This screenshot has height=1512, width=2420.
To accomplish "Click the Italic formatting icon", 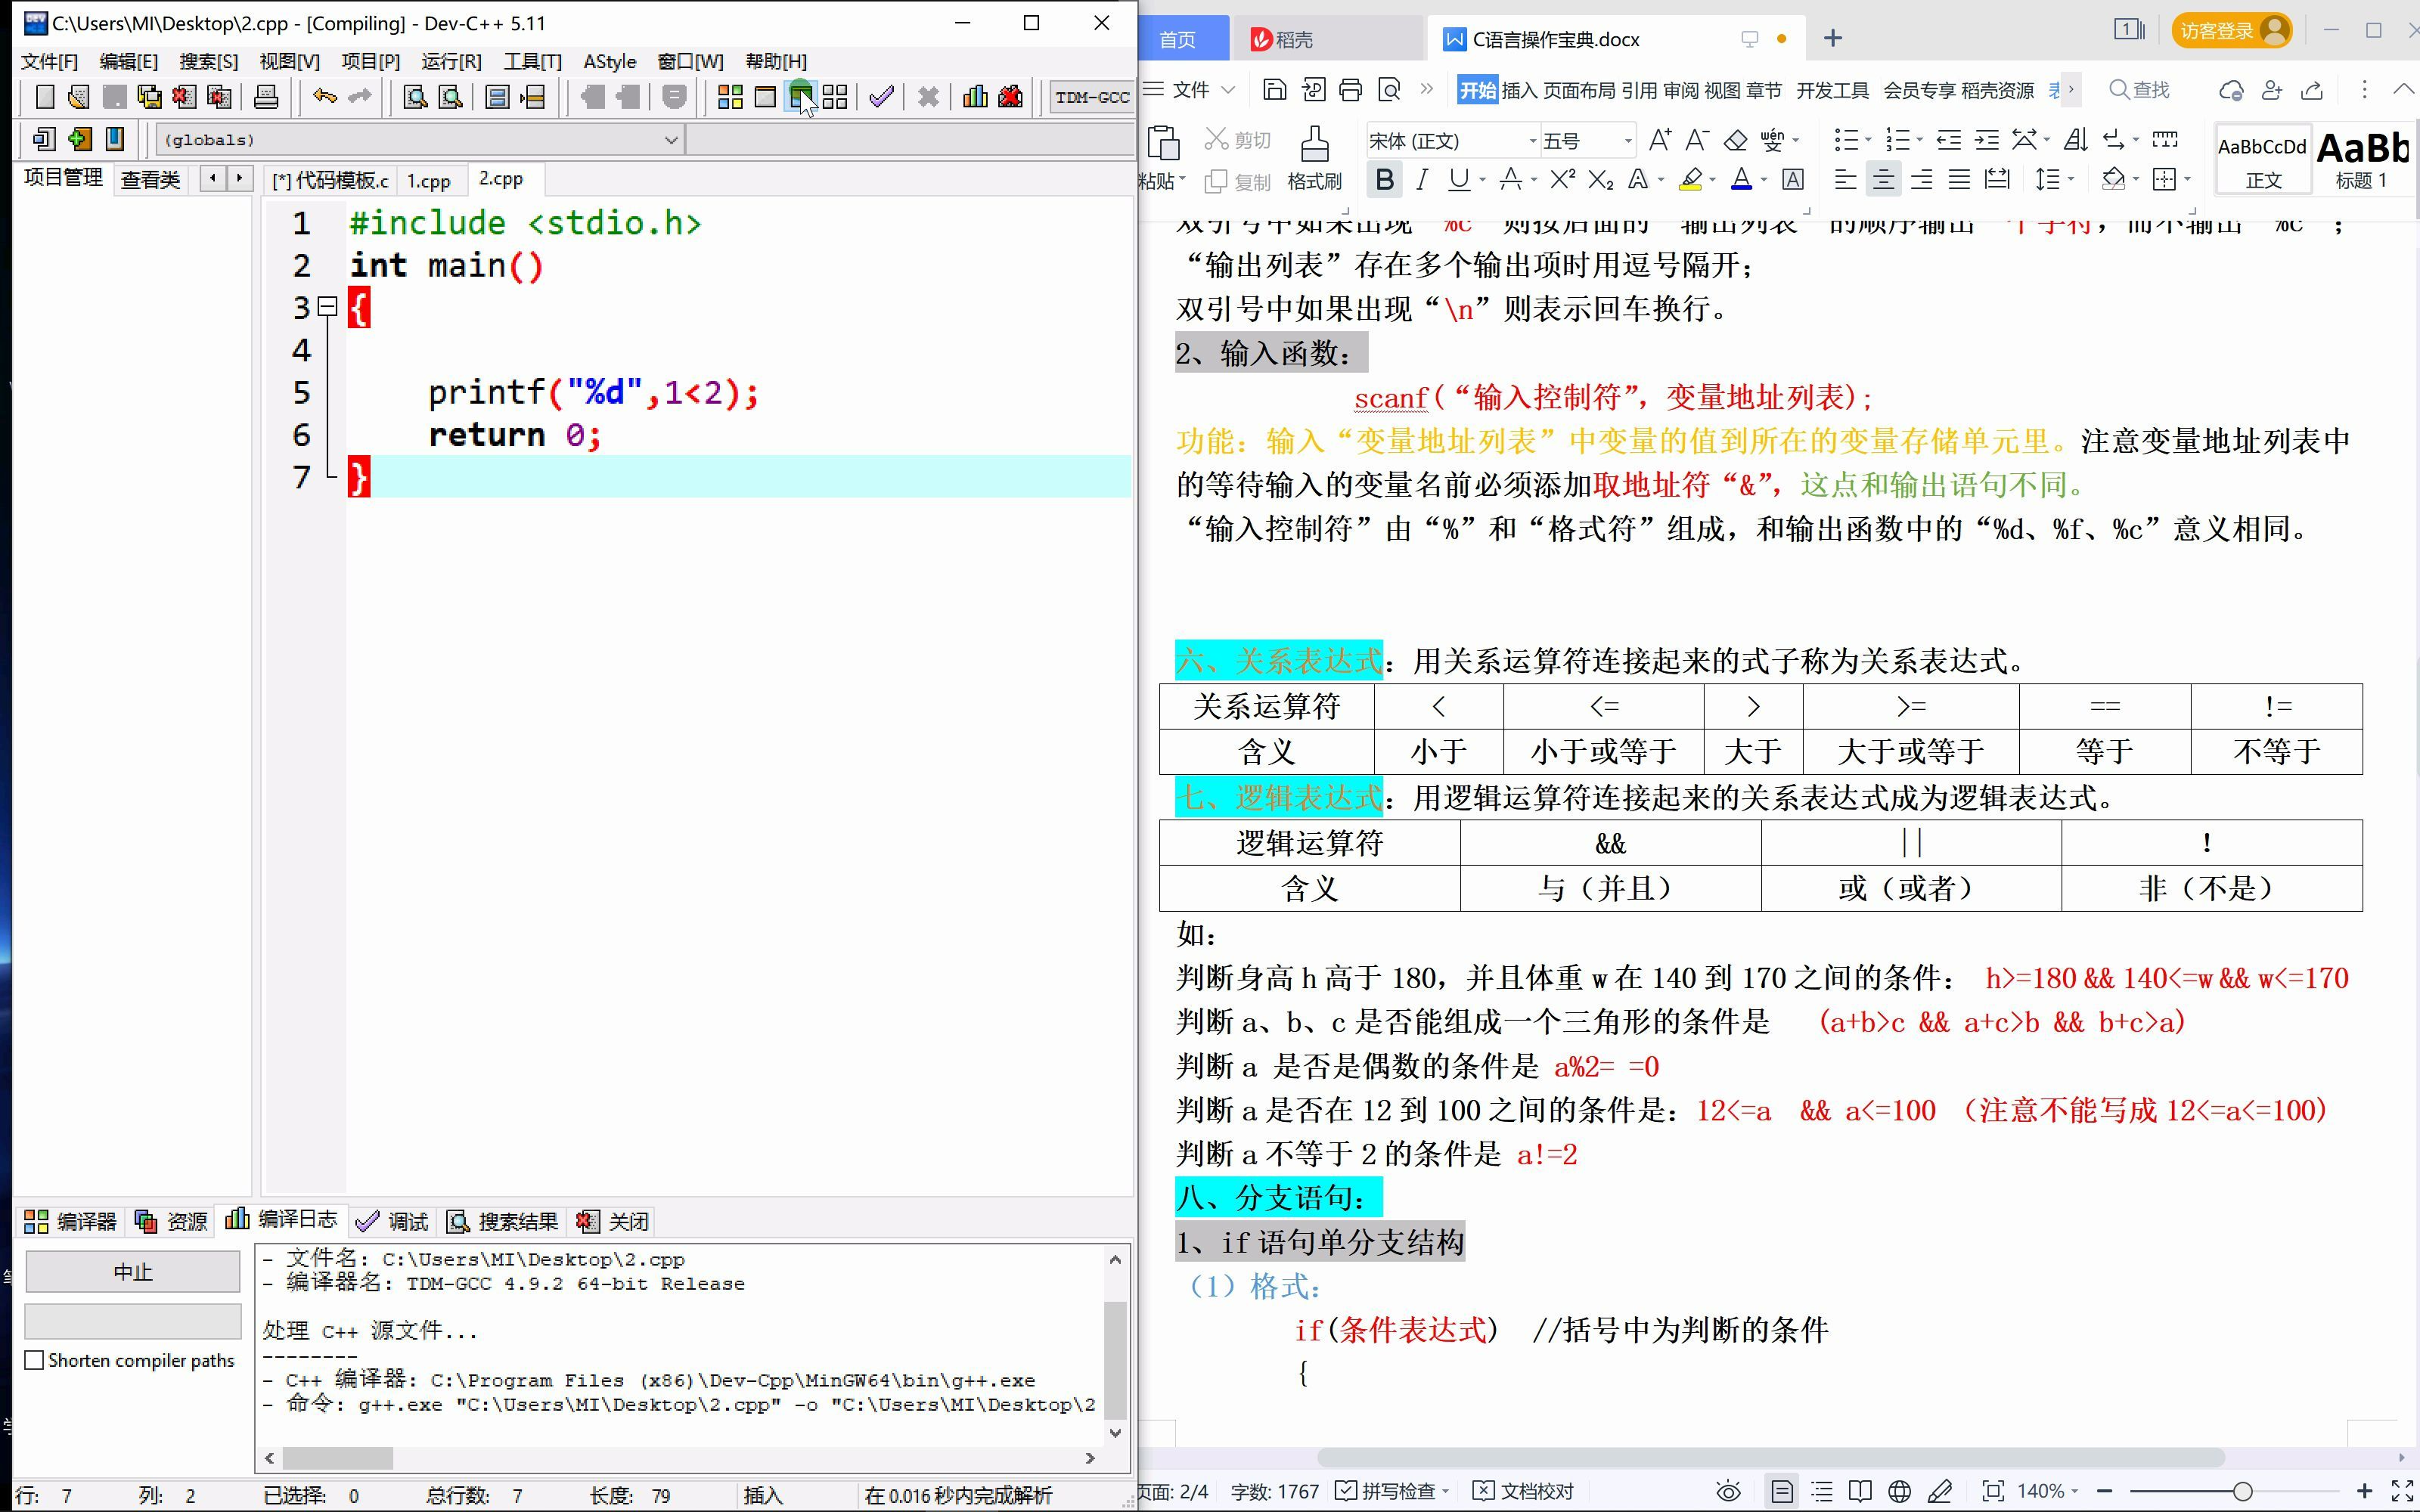I will [1422, 180].
